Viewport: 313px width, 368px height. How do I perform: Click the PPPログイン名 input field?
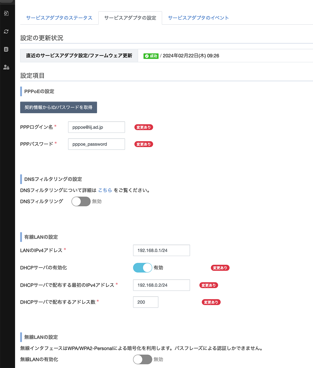coord(96,127)
